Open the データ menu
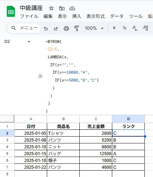The image size is (153, 177). tap(117, 16)
